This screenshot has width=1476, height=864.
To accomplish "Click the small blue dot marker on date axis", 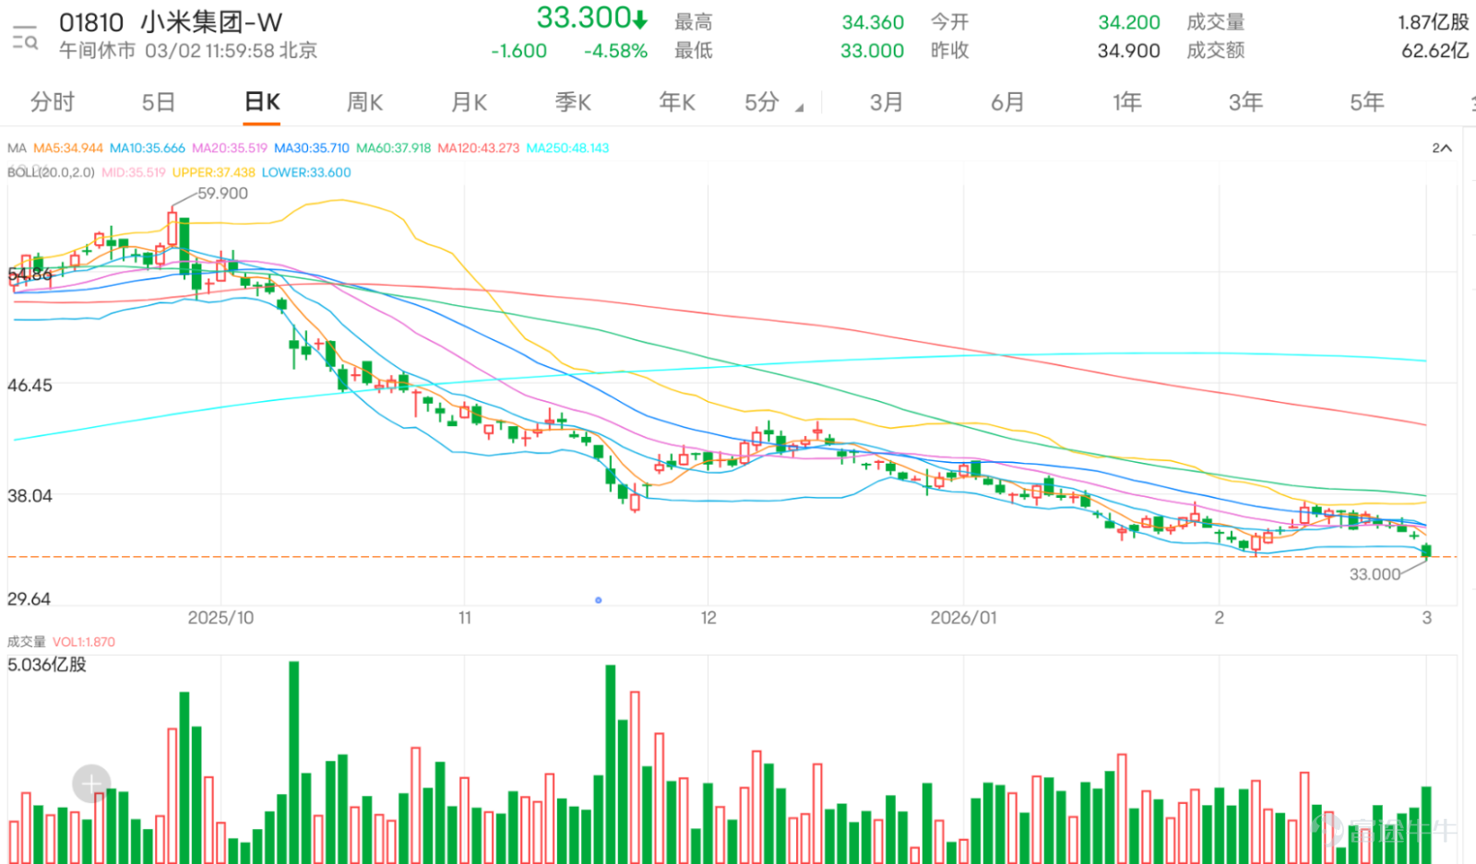I will click(599, 600).
